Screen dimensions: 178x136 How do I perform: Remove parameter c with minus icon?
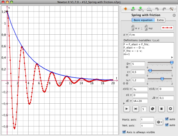click(127, 75)
